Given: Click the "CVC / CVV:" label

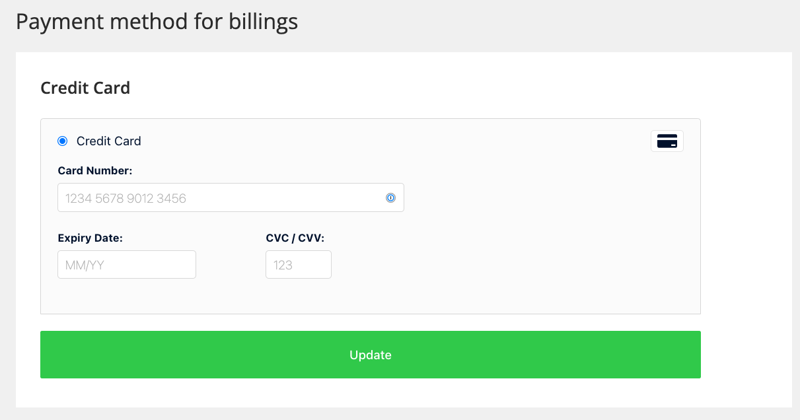Looking at the screenshot, I should pos(295,238).
